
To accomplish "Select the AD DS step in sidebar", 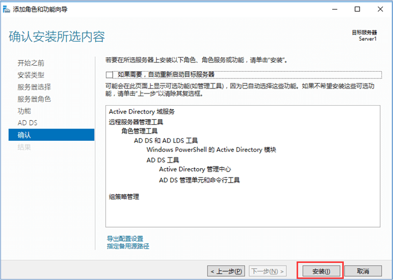I will click(x=27, y=123).
